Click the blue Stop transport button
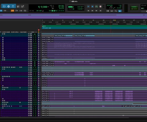Image resolution: width=147 pixels, height=122 pixels. [92, 6]
